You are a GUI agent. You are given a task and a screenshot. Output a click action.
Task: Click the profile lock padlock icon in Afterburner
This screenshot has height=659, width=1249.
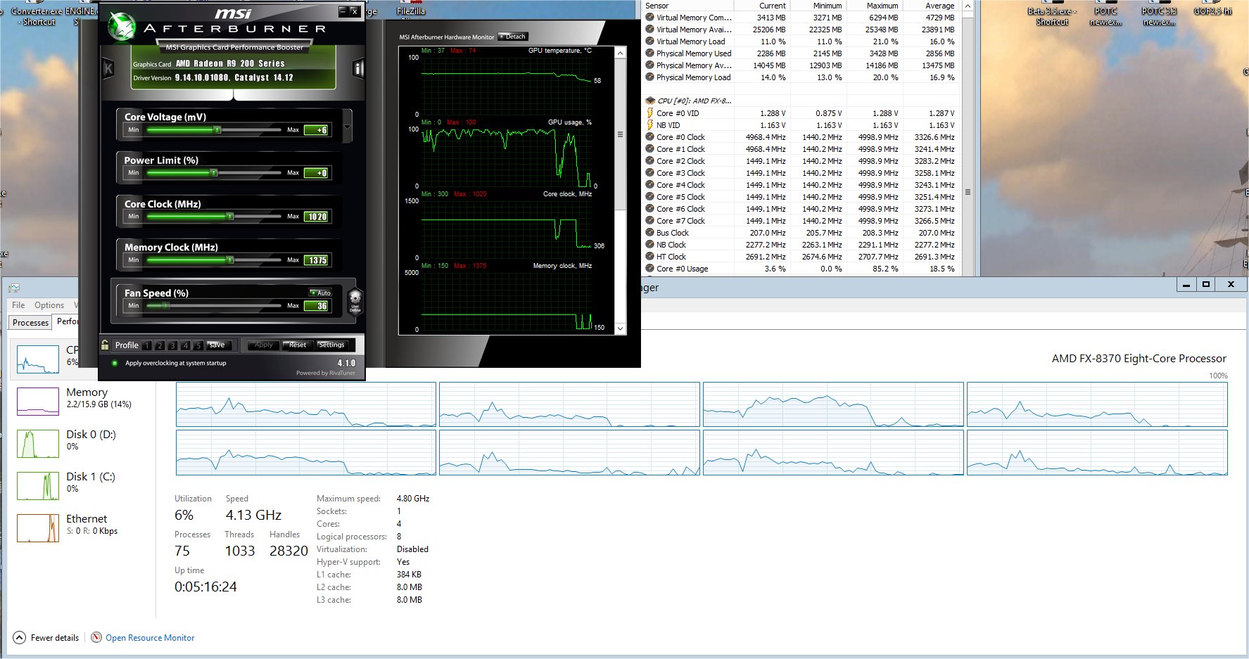105,345
